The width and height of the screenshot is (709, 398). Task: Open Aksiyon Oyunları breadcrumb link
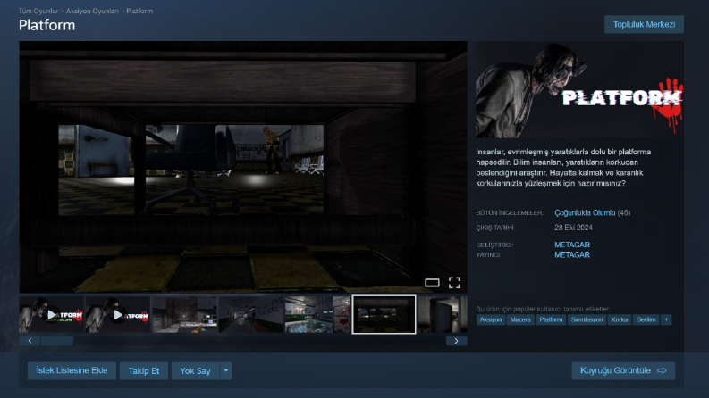click(92, 11)
